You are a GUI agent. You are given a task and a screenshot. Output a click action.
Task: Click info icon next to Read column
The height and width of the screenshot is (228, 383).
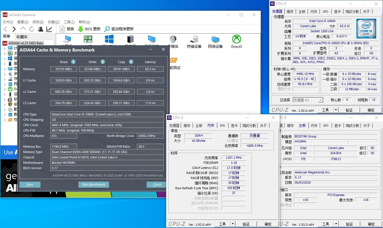[x=73, y=62]
